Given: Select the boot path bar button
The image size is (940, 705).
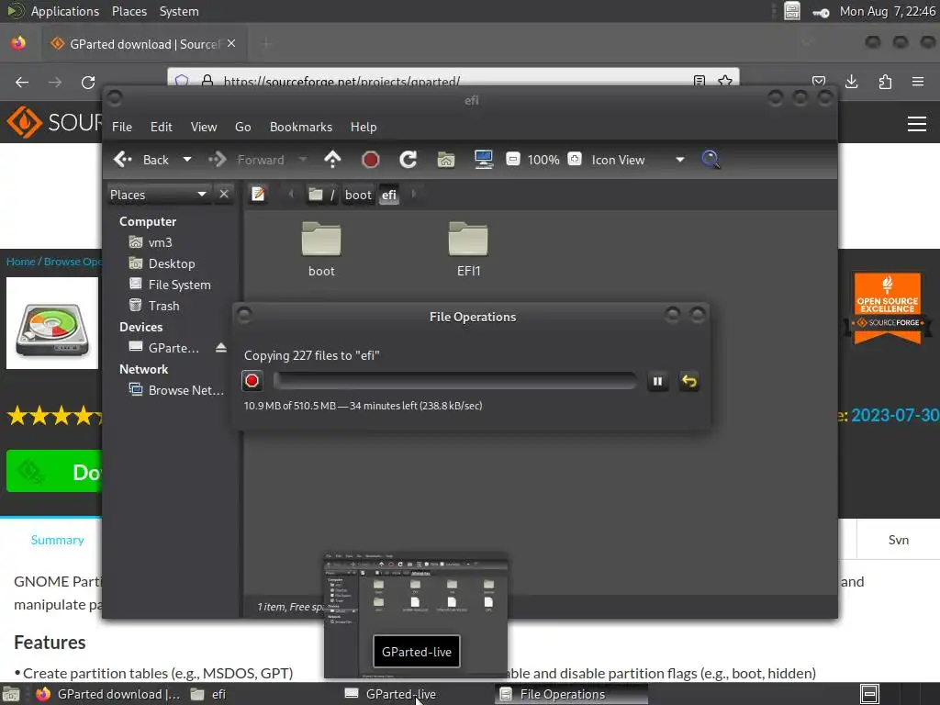Looking at the screenshot, I should (x=358, y=195).
